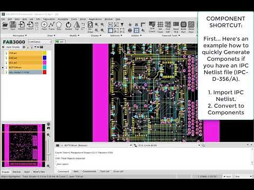Expand the Selection ribbon group
This screenshot has width=254, height=190.
(x=116, y=35)
